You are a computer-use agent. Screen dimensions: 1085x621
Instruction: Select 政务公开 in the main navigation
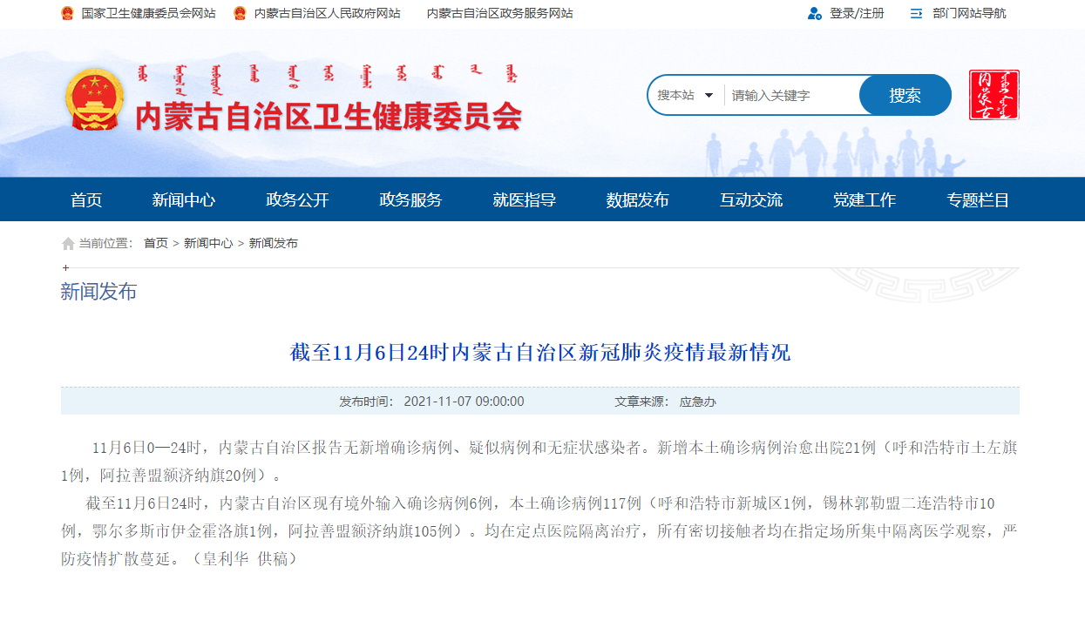[297, 199]
